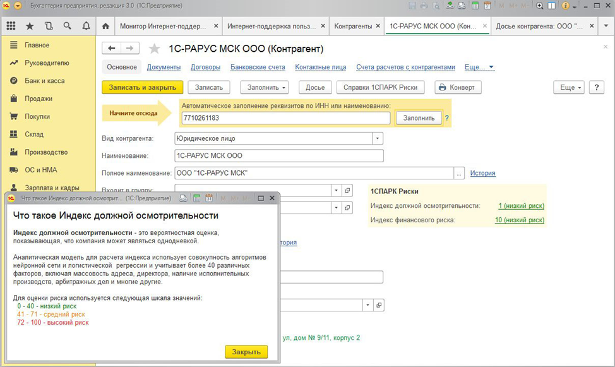Open the calendar icon in title bar
This screenshot has height=367, width=615.
coord(487,6)
